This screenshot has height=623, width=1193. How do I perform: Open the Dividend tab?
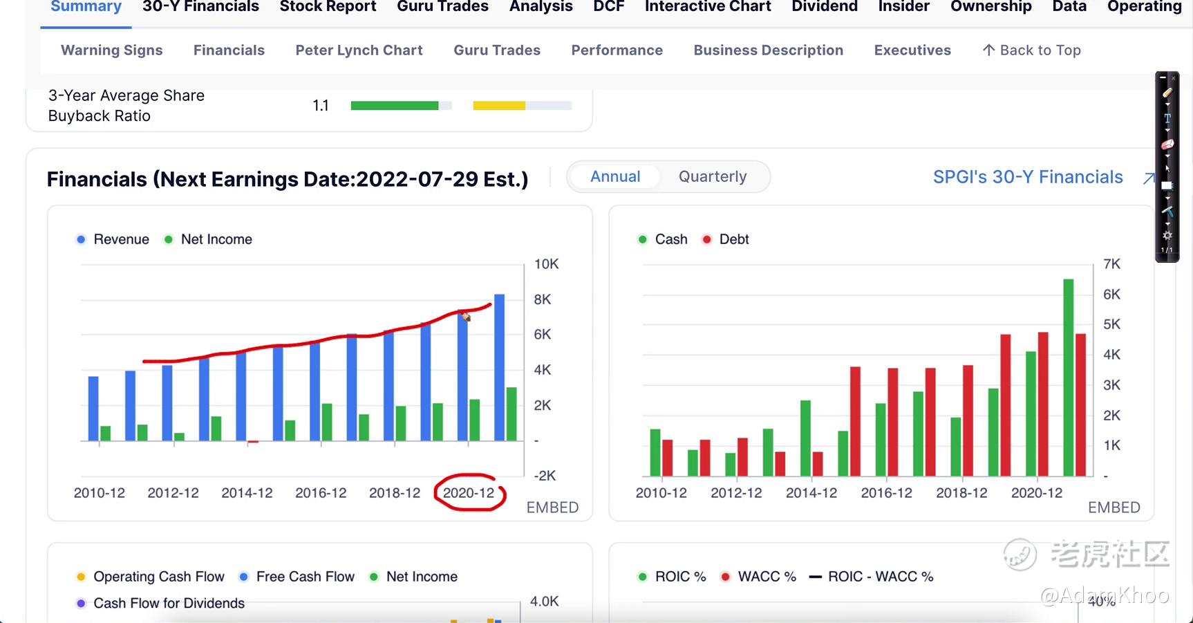824,7
